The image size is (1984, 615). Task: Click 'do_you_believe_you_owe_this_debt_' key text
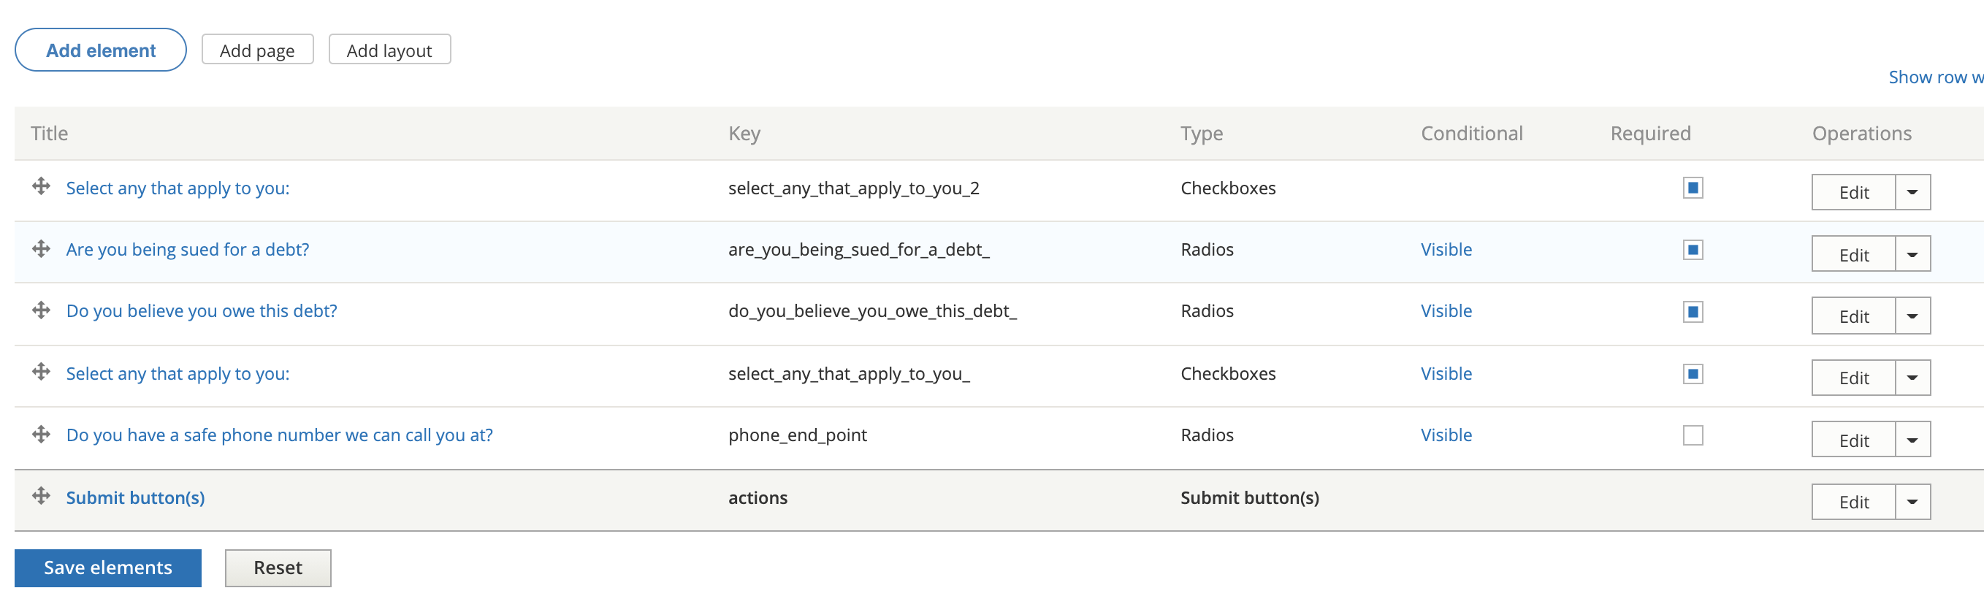pos(873,312)
